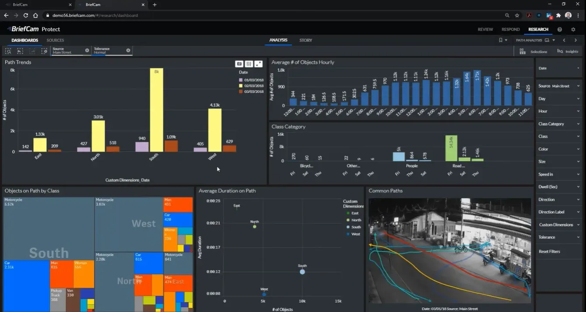This screenshot has width=586, height=312.
Task: Click the clear all selections icon
Action: pyautogui.click(x=44, y=51)
